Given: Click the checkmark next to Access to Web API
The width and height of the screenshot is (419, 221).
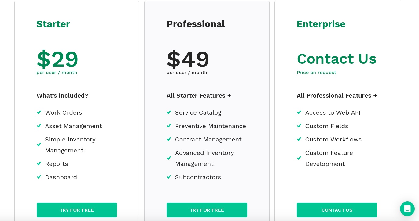Looking at the screenshot, I should (299, 112).
